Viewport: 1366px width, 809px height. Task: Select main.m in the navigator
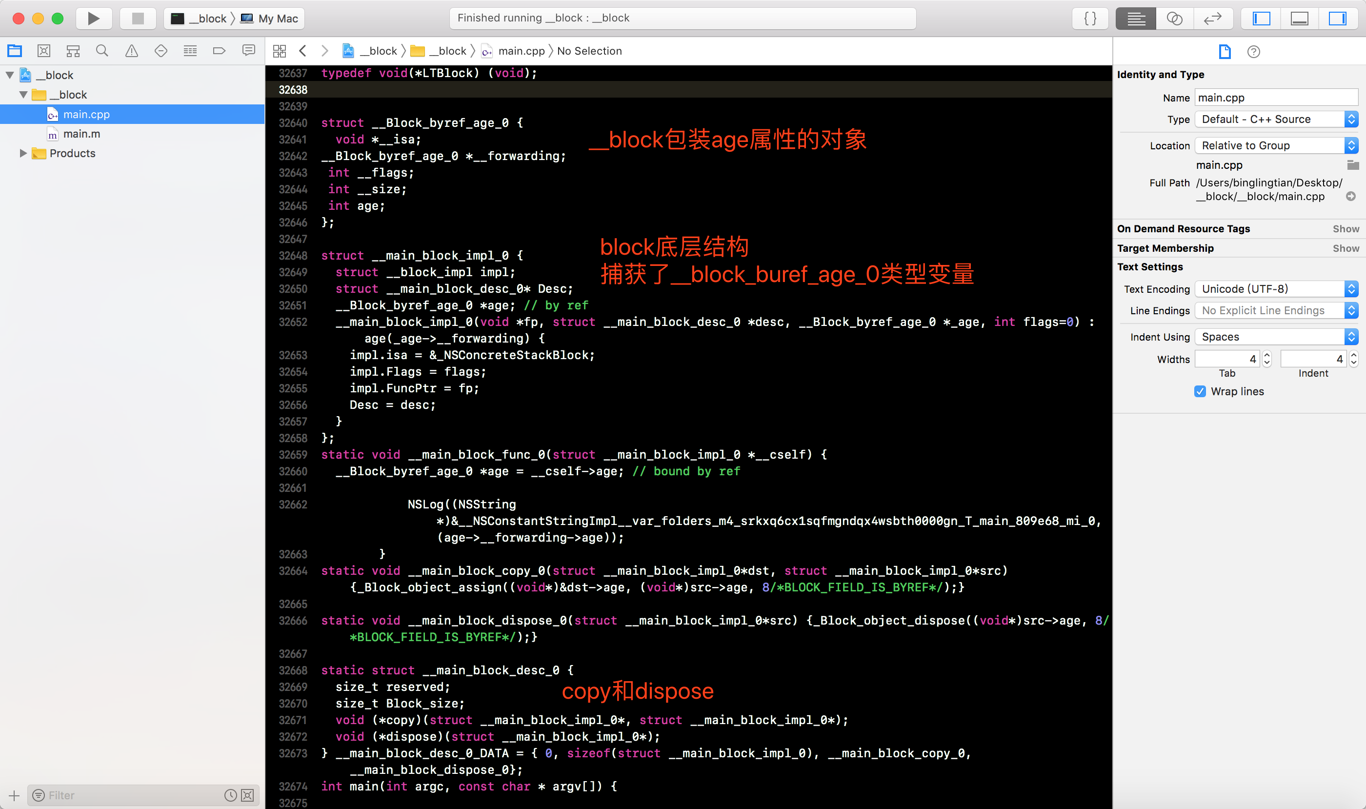coord(133,134)
